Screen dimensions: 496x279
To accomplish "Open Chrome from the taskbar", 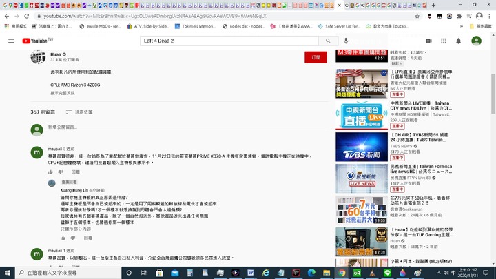I will (x=342, y=273).
